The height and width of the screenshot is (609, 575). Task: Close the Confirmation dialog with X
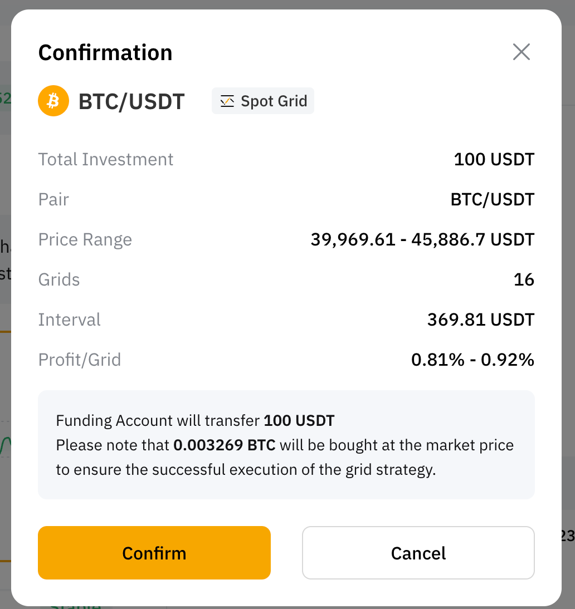[522, 52]
